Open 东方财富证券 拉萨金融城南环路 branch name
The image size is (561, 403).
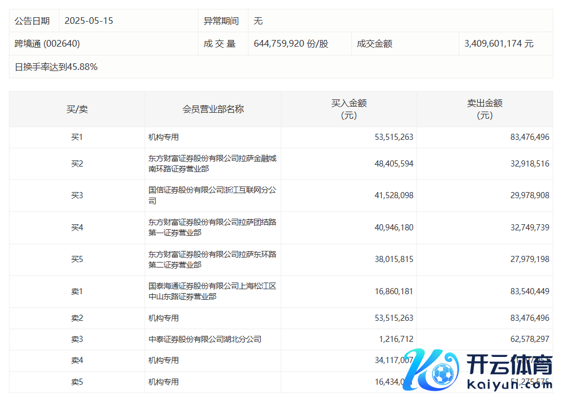pos(212,164)
